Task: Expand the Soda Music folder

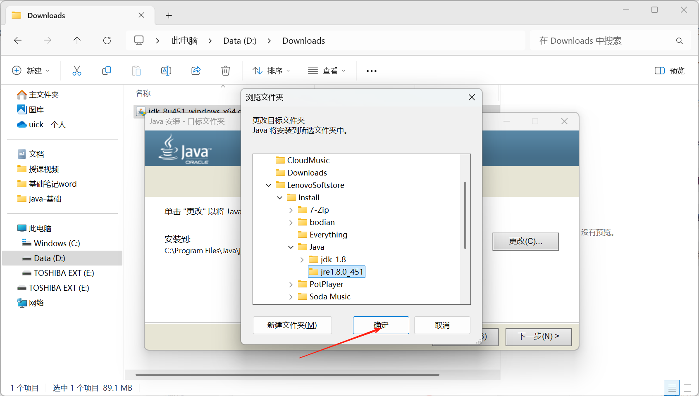Action: [x=291, y=296]
